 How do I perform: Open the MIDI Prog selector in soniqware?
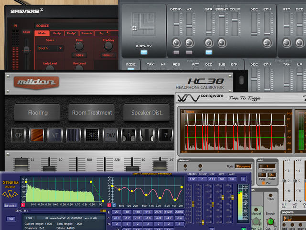(262, 175)
